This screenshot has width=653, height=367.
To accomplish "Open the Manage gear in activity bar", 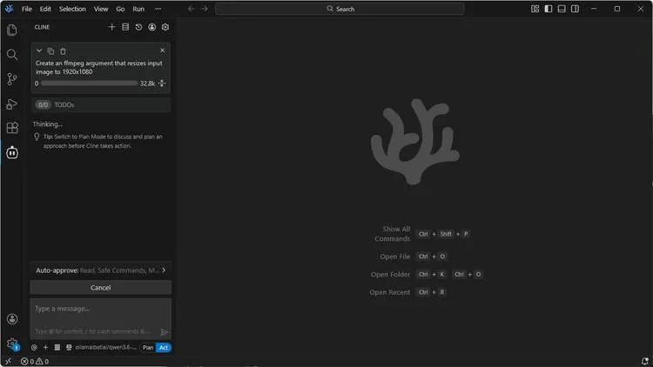I will 12,344.
